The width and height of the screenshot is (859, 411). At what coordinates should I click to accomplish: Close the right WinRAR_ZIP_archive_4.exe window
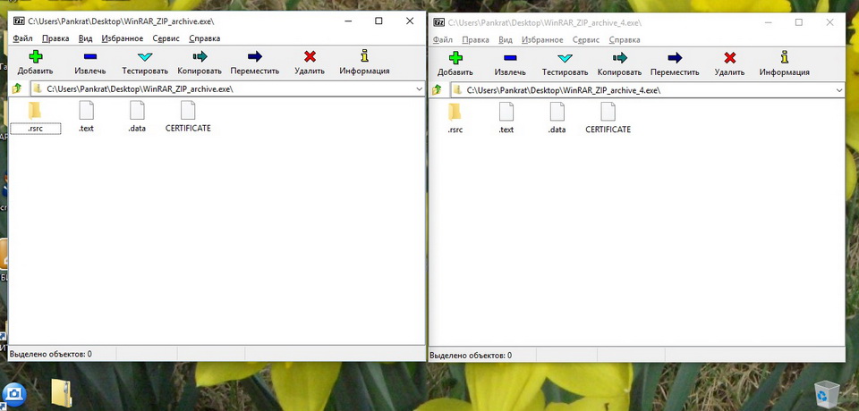click(830, 22)
